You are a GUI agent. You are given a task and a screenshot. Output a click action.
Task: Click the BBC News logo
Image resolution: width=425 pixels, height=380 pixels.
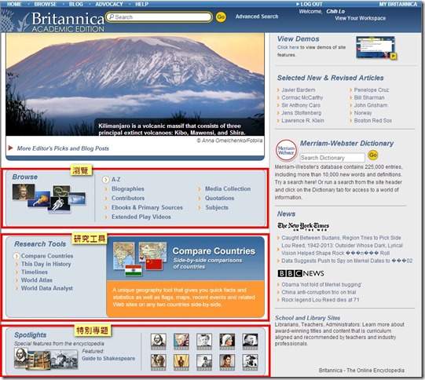point(301,273)
